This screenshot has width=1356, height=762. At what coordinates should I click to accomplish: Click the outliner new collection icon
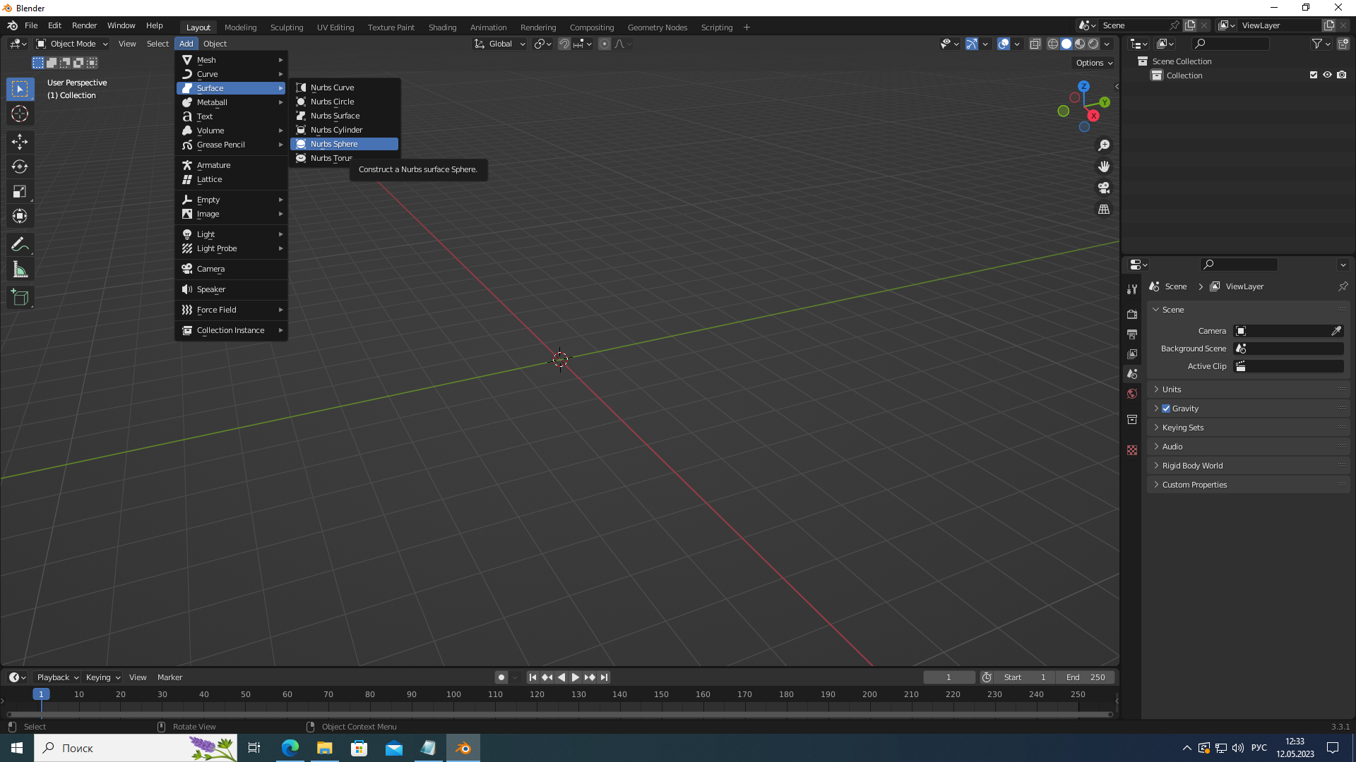(1343, 44)
